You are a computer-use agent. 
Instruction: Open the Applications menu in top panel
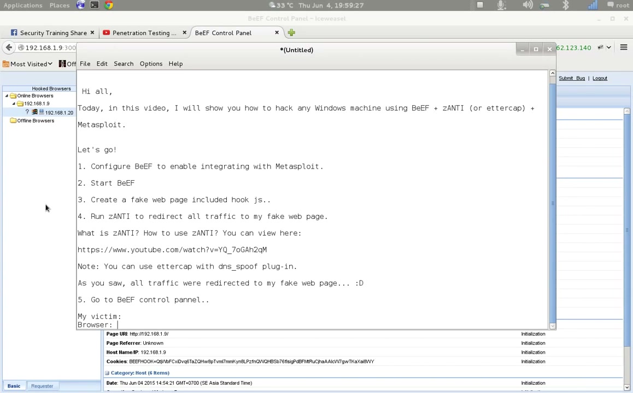point(23,5)
